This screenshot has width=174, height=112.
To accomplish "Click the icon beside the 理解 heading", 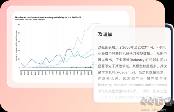I will (x=100, y=34).
